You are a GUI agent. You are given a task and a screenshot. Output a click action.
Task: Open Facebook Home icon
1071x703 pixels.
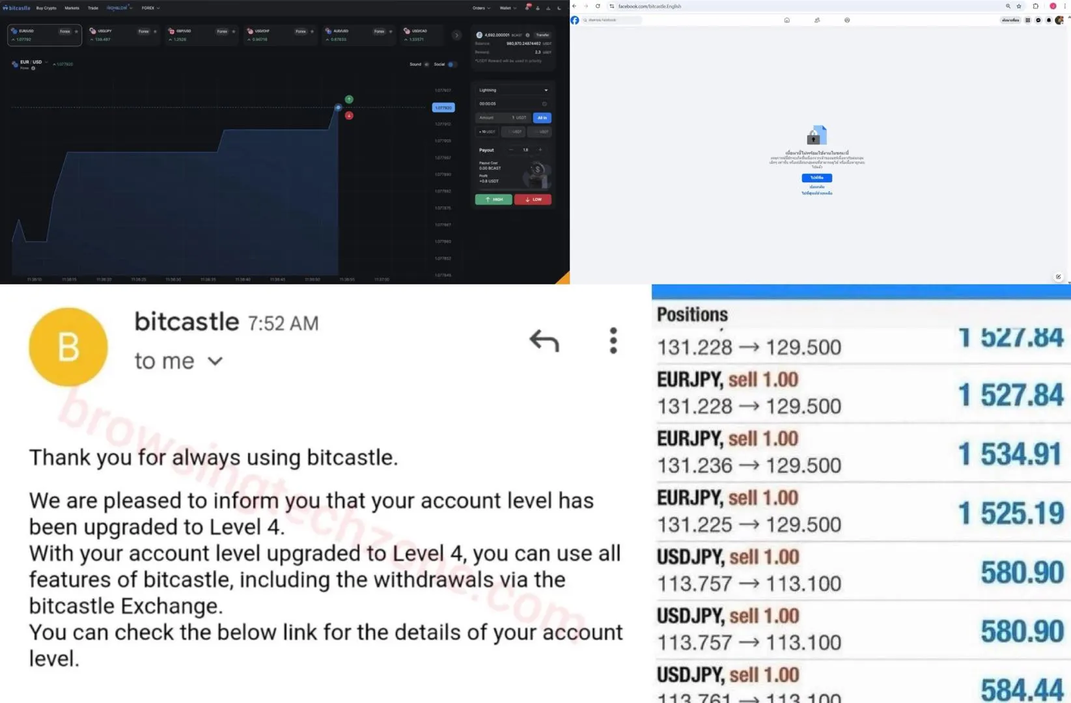787,20
